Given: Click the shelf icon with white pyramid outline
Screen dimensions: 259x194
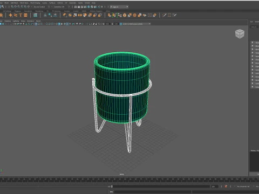Looking at the screenshot, I should (45, 15).
